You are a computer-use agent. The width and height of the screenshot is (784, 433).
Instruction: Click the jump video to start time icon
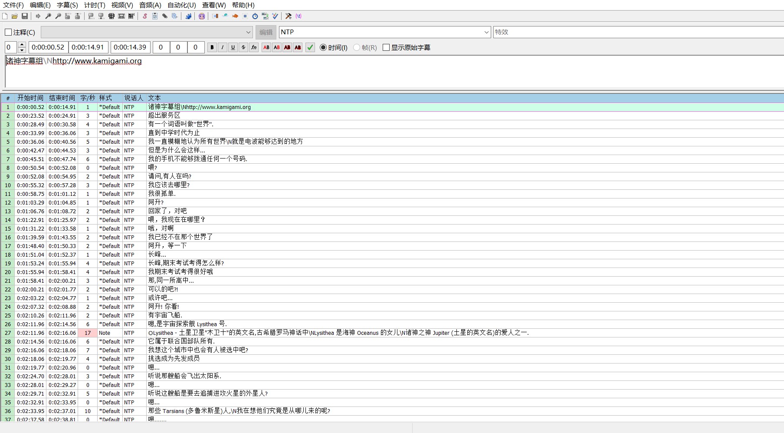tap(68, 16)
